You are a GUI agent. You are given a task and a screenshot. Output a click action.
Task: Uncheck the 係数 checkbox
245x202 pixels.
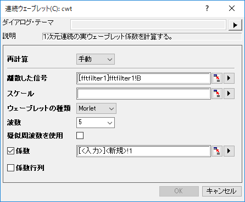[10, 151]
